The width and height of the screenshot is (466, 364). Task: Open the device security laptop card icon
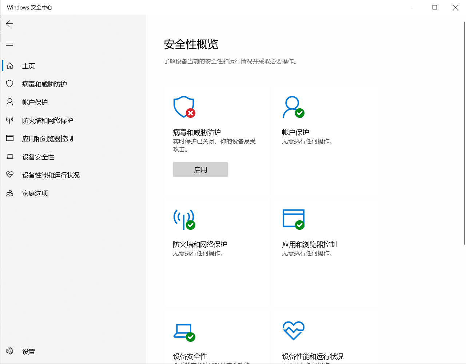pyautogui.click(x=184, y=332)
